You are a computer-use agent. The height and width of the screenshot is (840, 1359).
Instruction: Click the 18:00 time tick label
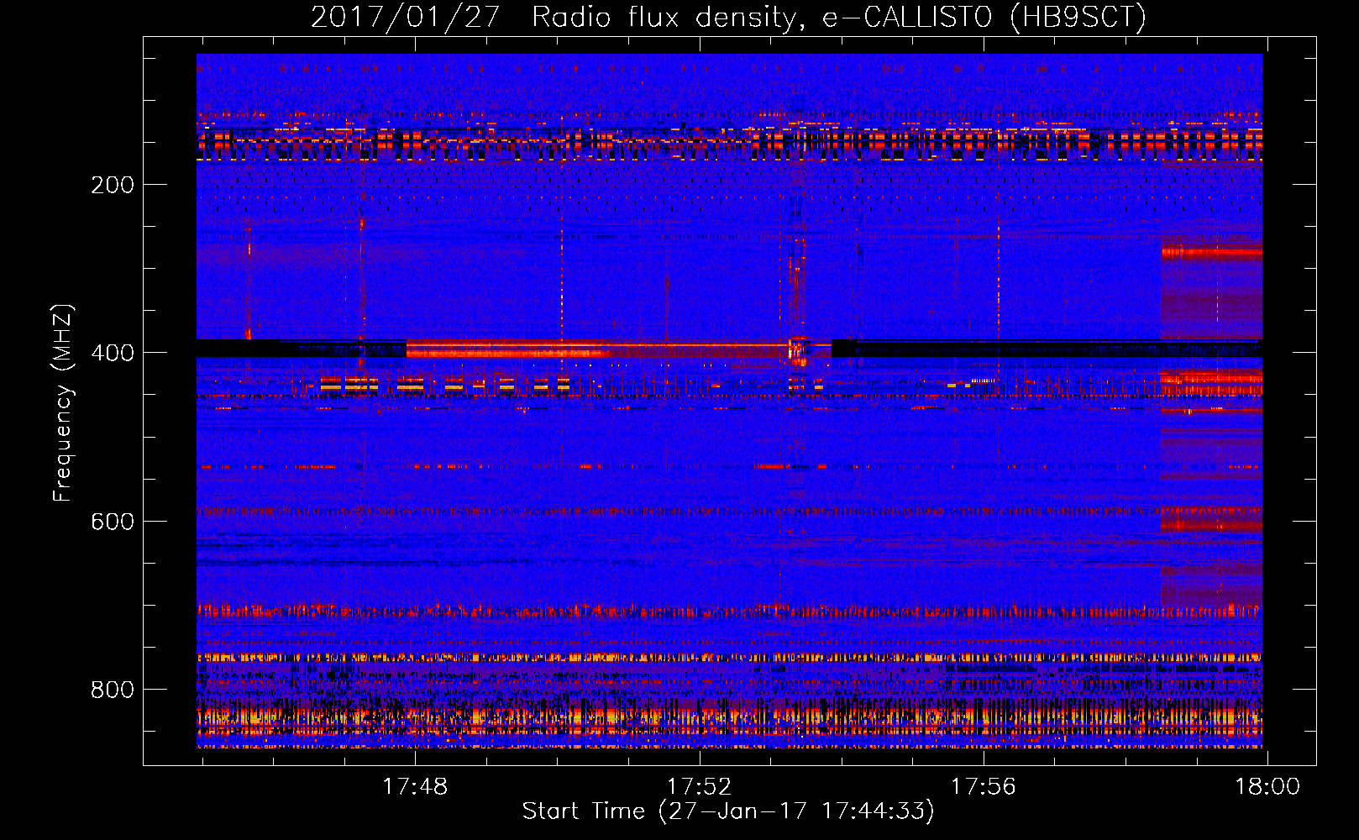click(1267, 787)
